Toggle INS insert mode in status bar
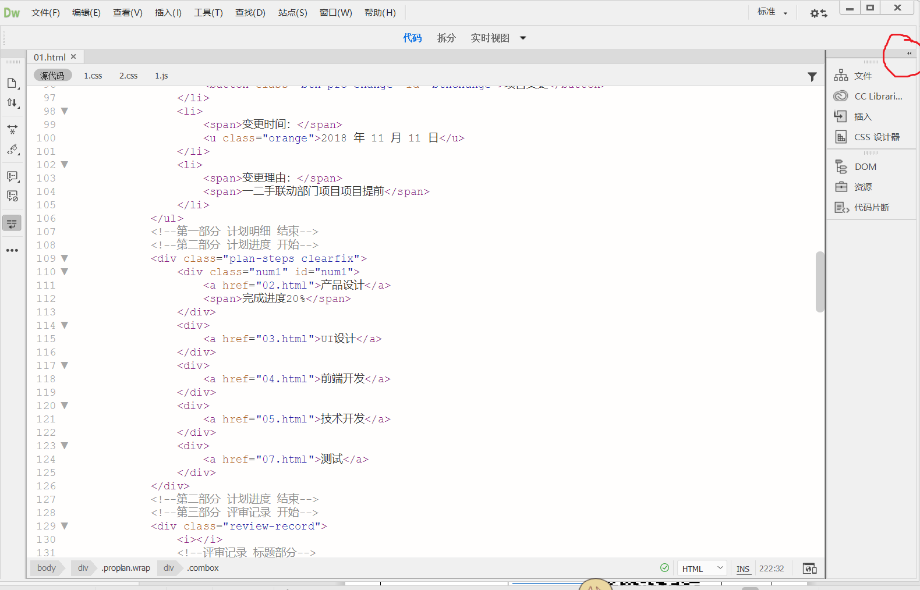The image size is (920, 590). click(x=742, y=569)
